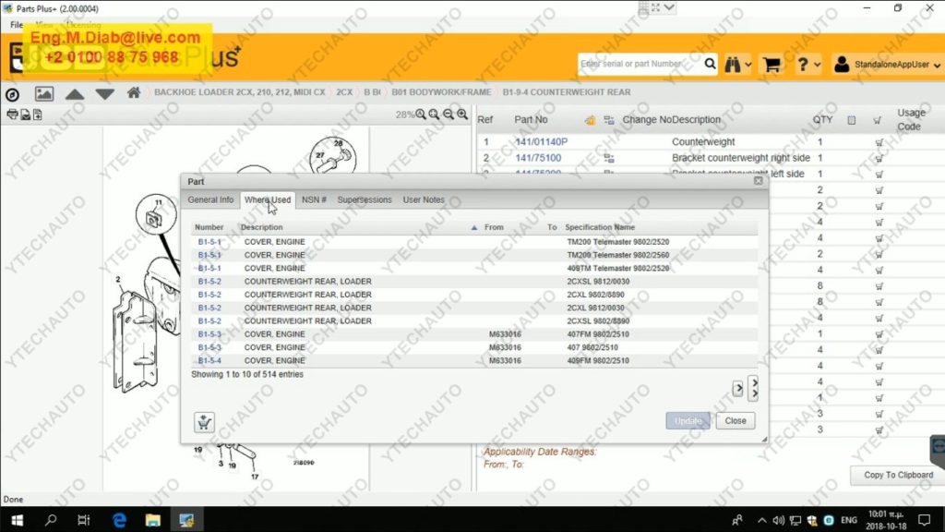
Task: Open the shopping cart in header
Action: click(771, 65)
